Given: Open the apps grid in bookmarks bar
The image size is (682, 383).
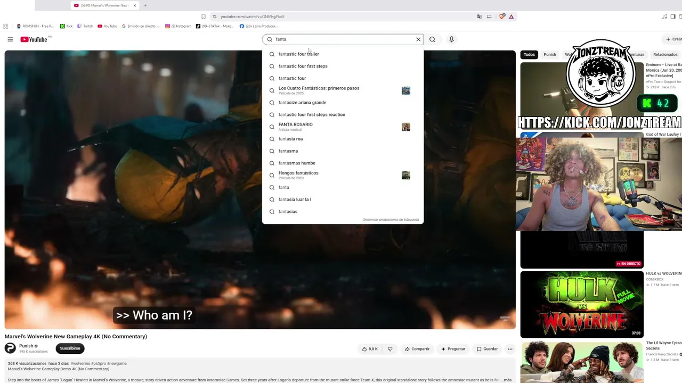Looking at the screenshot, I should (5, 26).
